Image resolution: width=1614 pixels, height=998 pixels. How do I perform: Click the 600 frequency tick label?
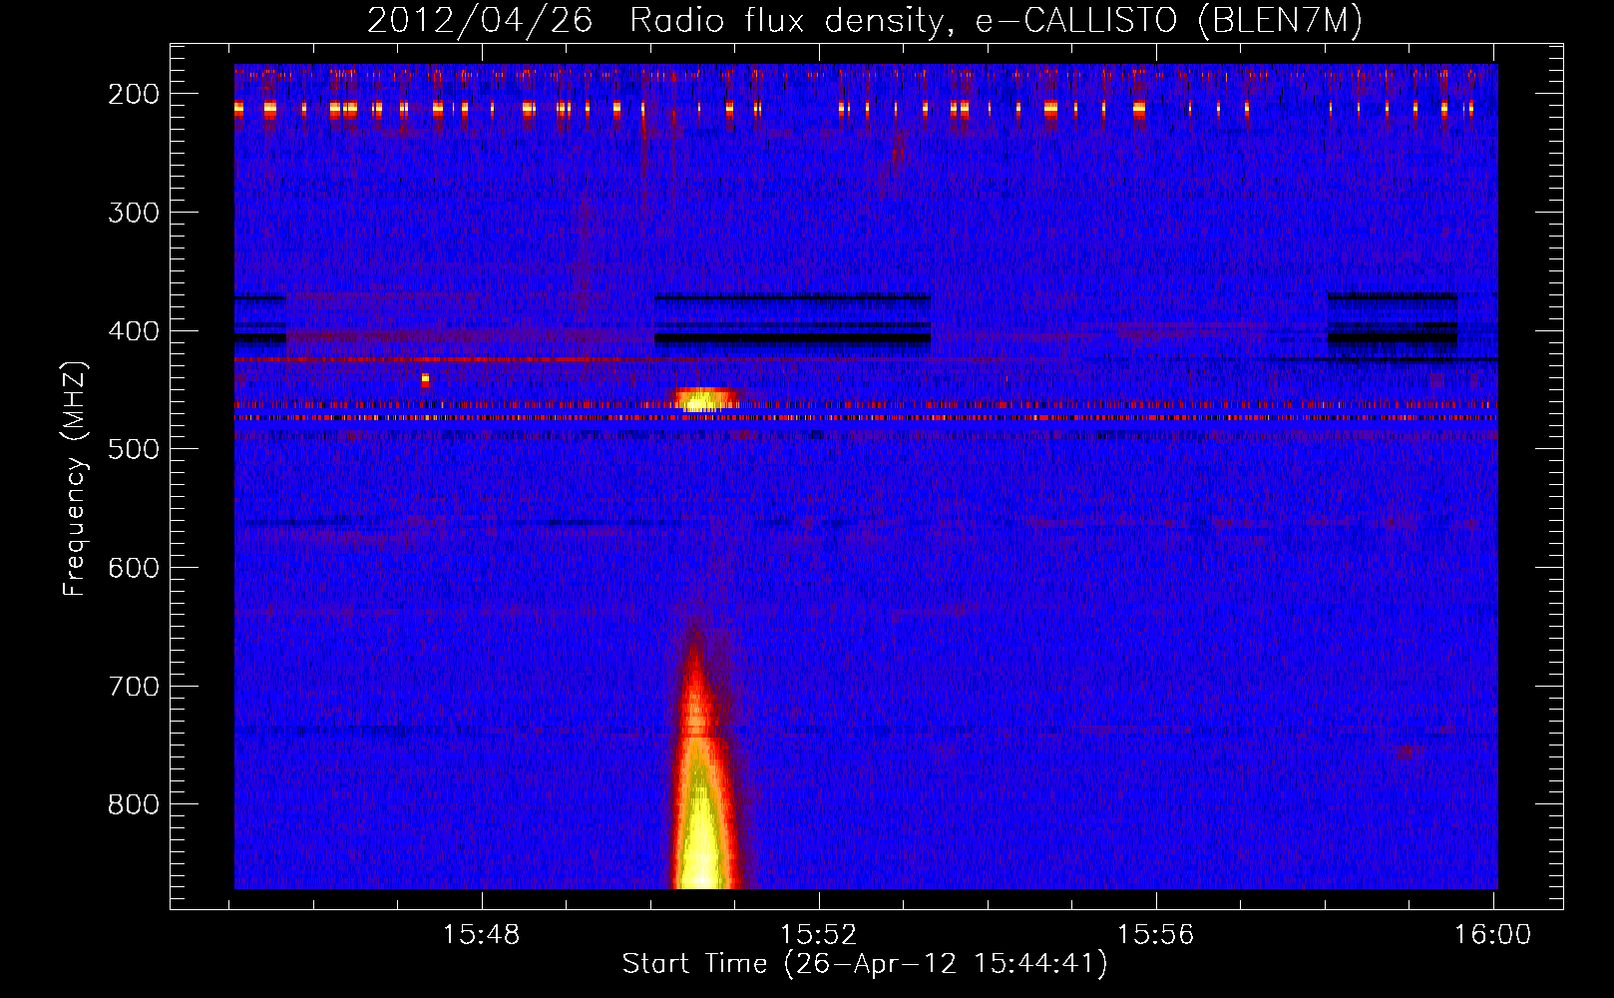click(x=134, y=568)
